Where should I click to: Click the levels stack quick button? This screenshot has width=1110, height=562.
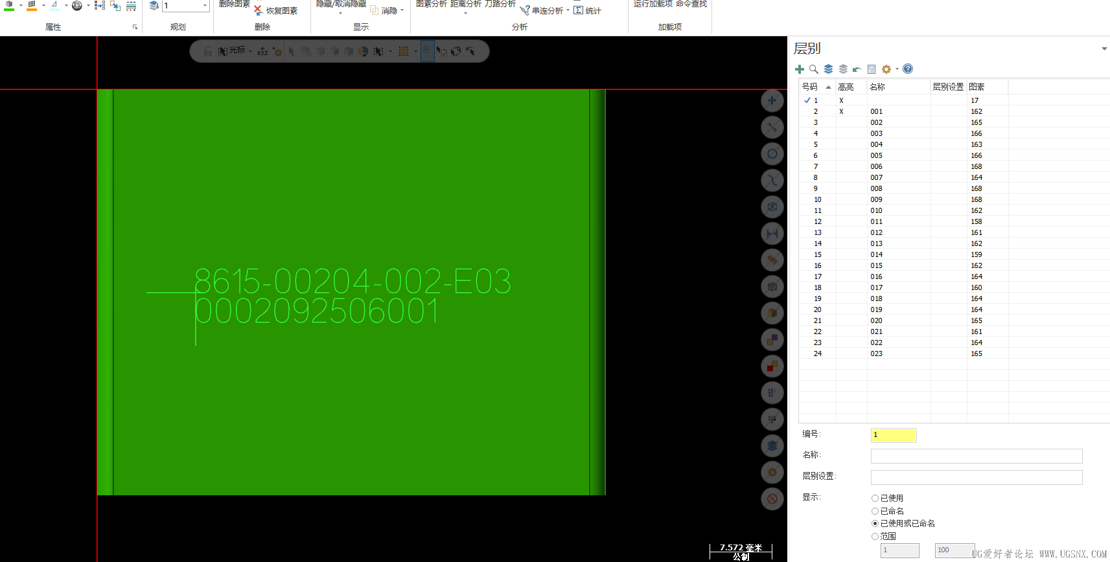772,445
